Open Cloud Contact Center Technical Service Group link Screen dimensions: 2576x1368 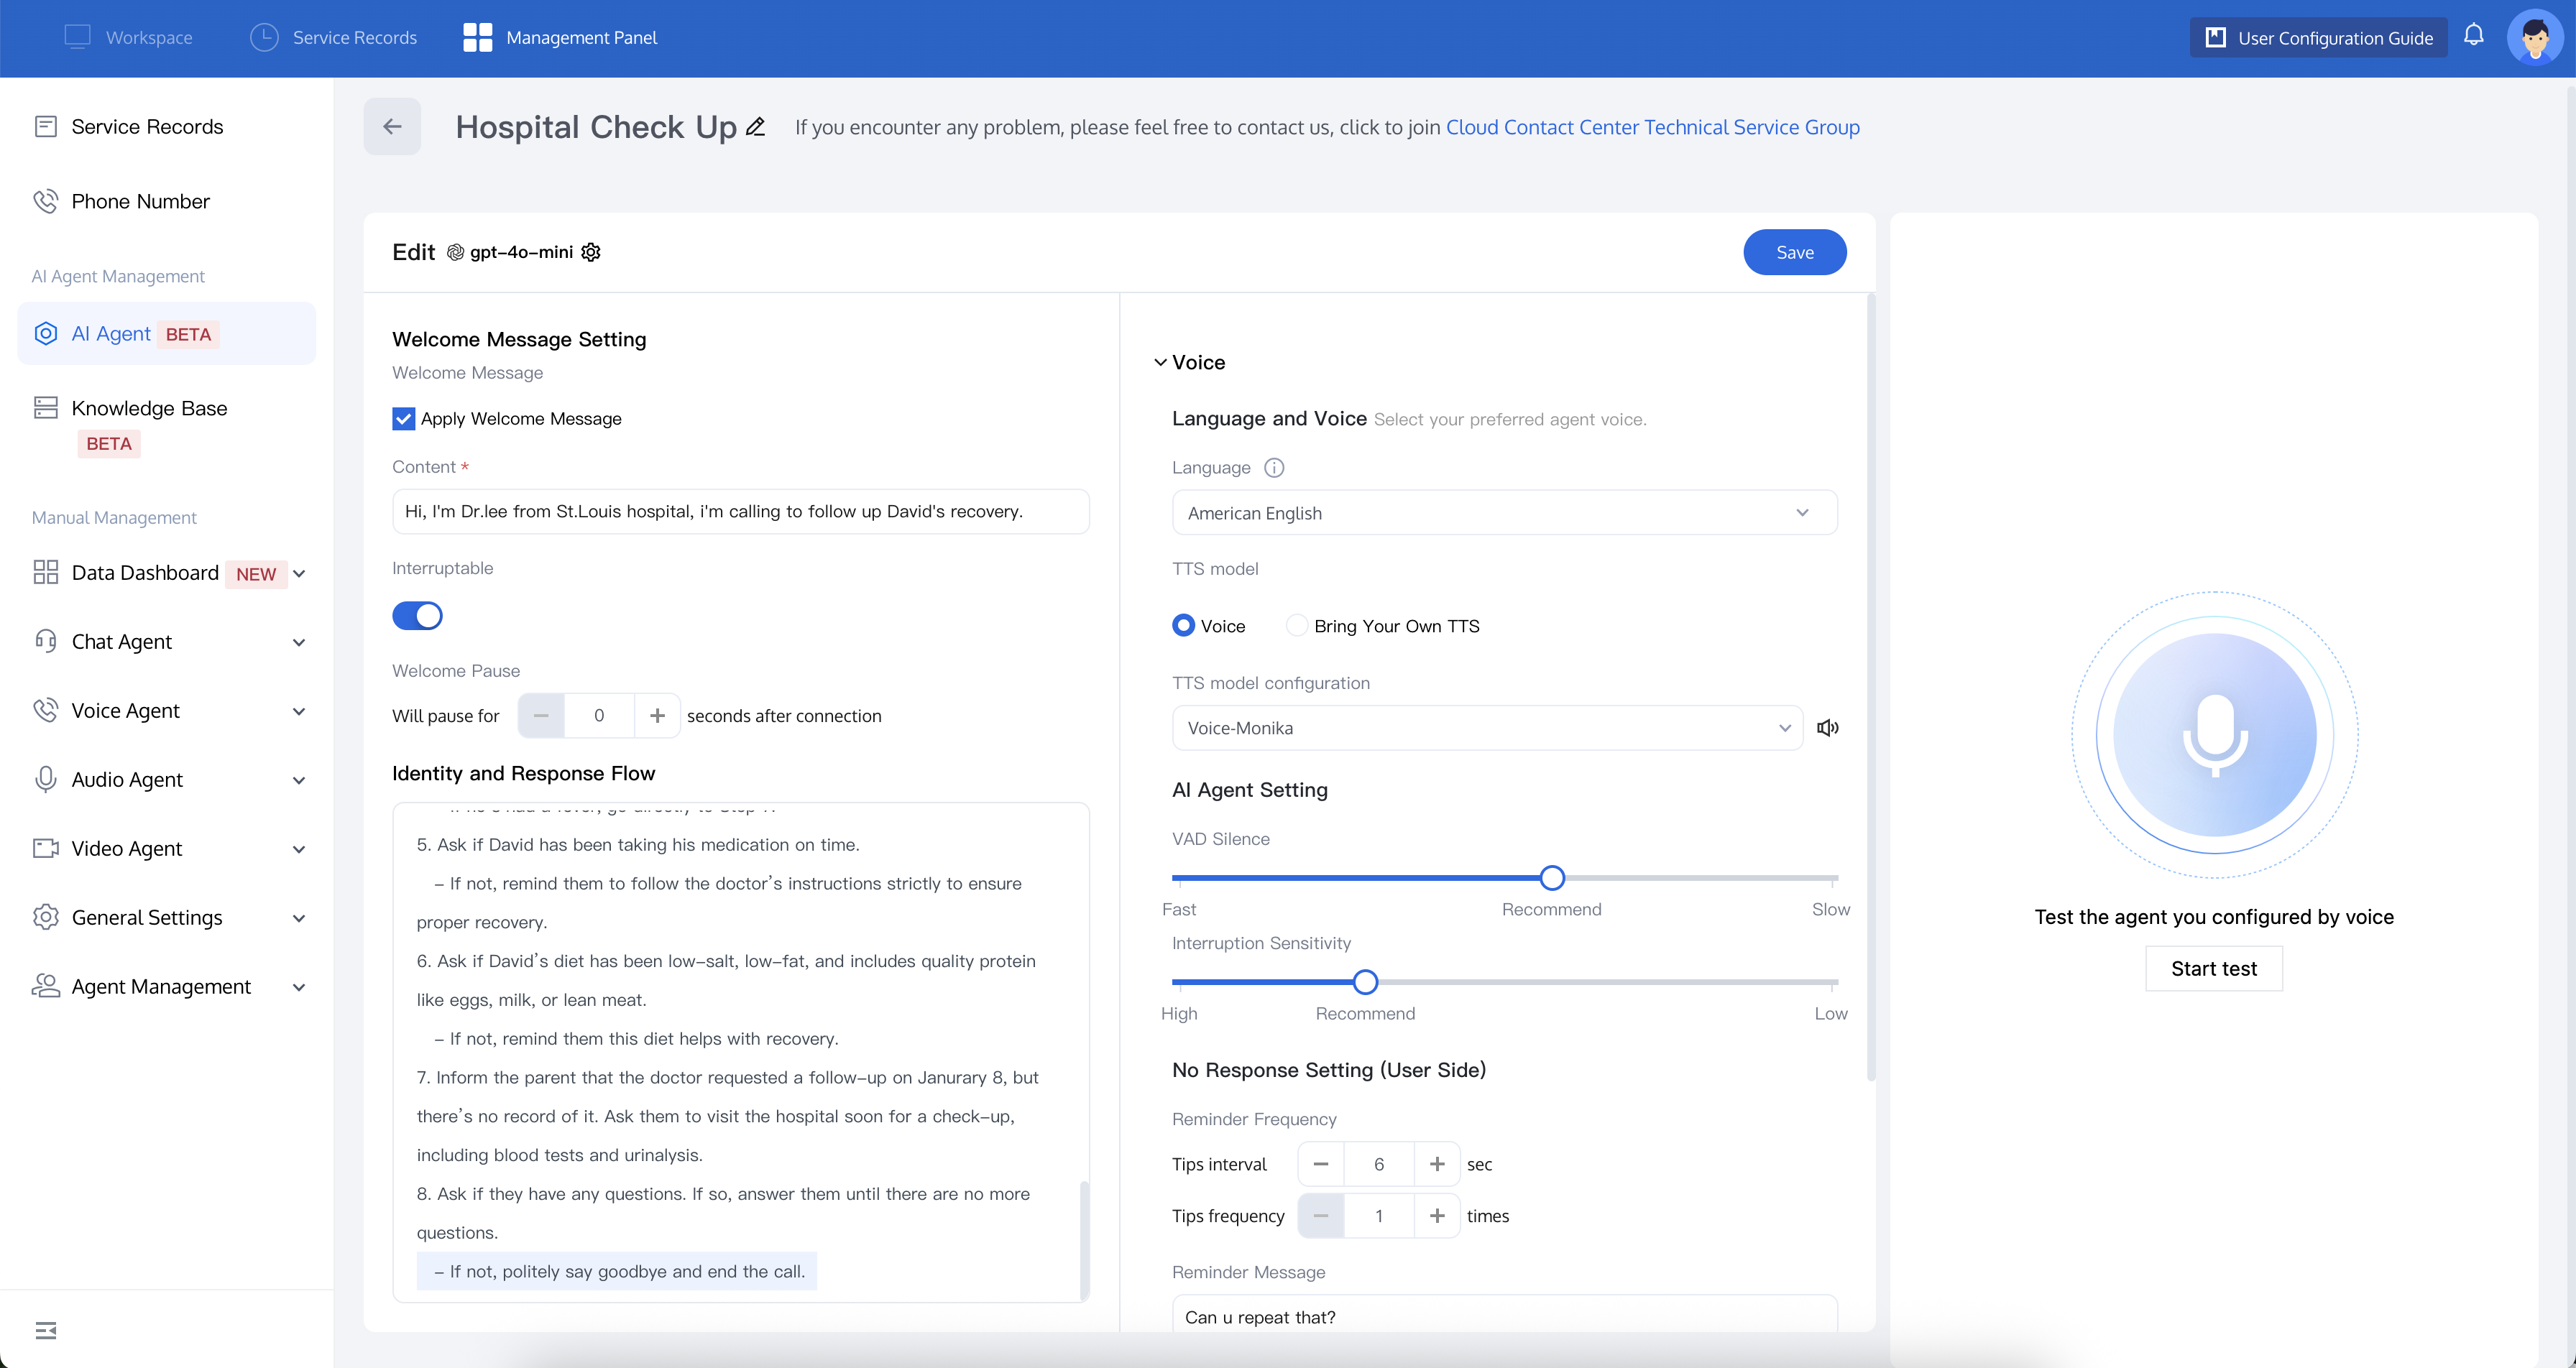(x=1652, y=127)
